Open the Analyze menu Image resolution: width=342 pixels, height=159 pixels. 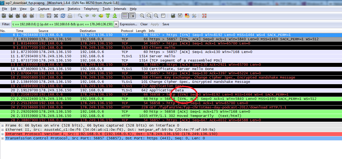point(58,9)
